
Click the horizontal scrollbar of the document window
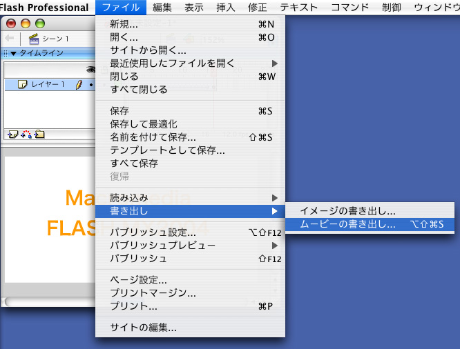point(50,301)
